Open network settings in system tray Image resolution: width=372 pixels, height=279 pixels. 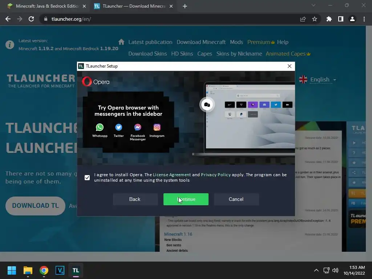pyautogui.click(x=327, y=270)
